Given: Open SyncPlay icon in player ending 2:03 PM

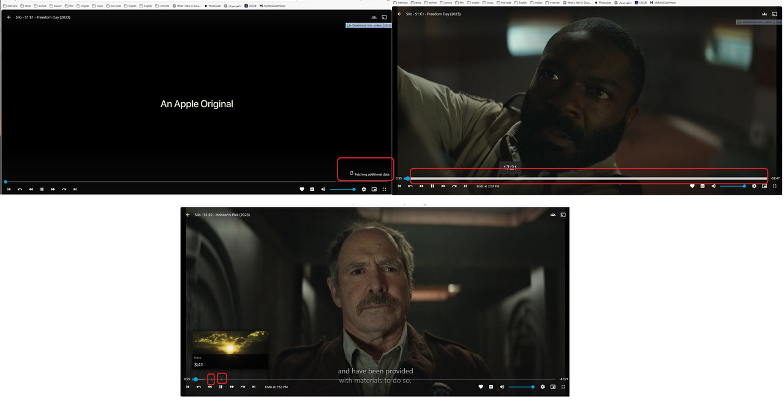Looking at the screenshot, I should pyautogui.click(x=765, y=13).
